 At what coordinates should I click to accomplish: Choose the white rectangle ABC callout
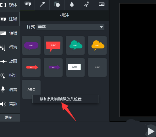(75, 67)
